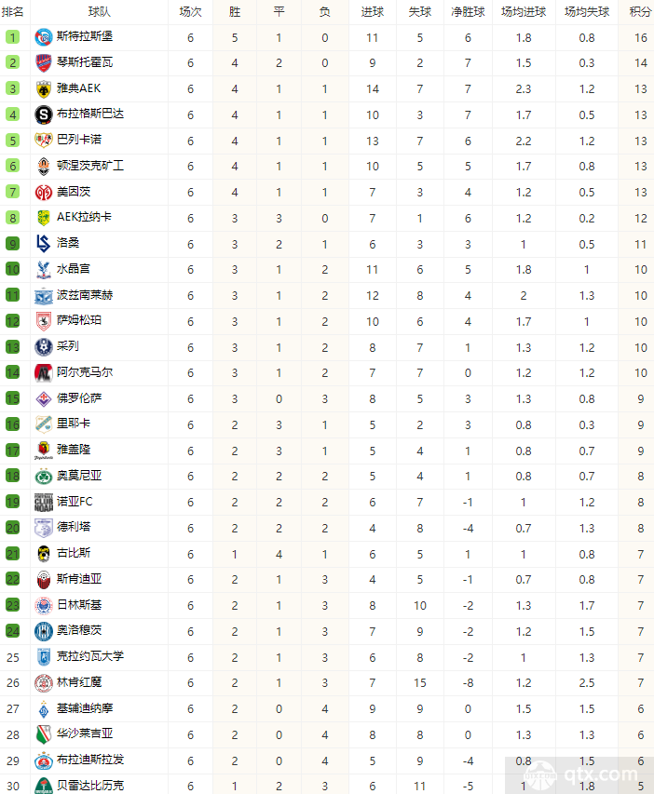654x794 pixels.
Task: Click the 斯特拉斯堡 team logo
Action: point(42,37)
